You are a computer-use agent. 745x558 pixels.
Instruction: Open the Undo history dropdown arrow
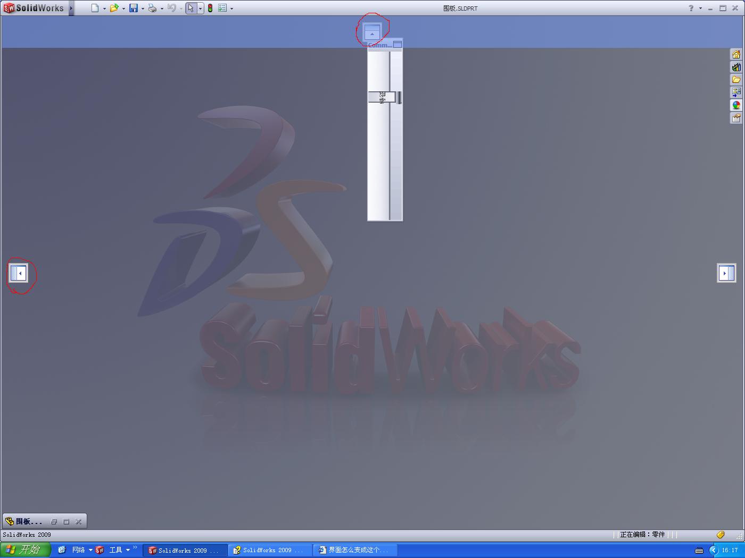[181, 9]
